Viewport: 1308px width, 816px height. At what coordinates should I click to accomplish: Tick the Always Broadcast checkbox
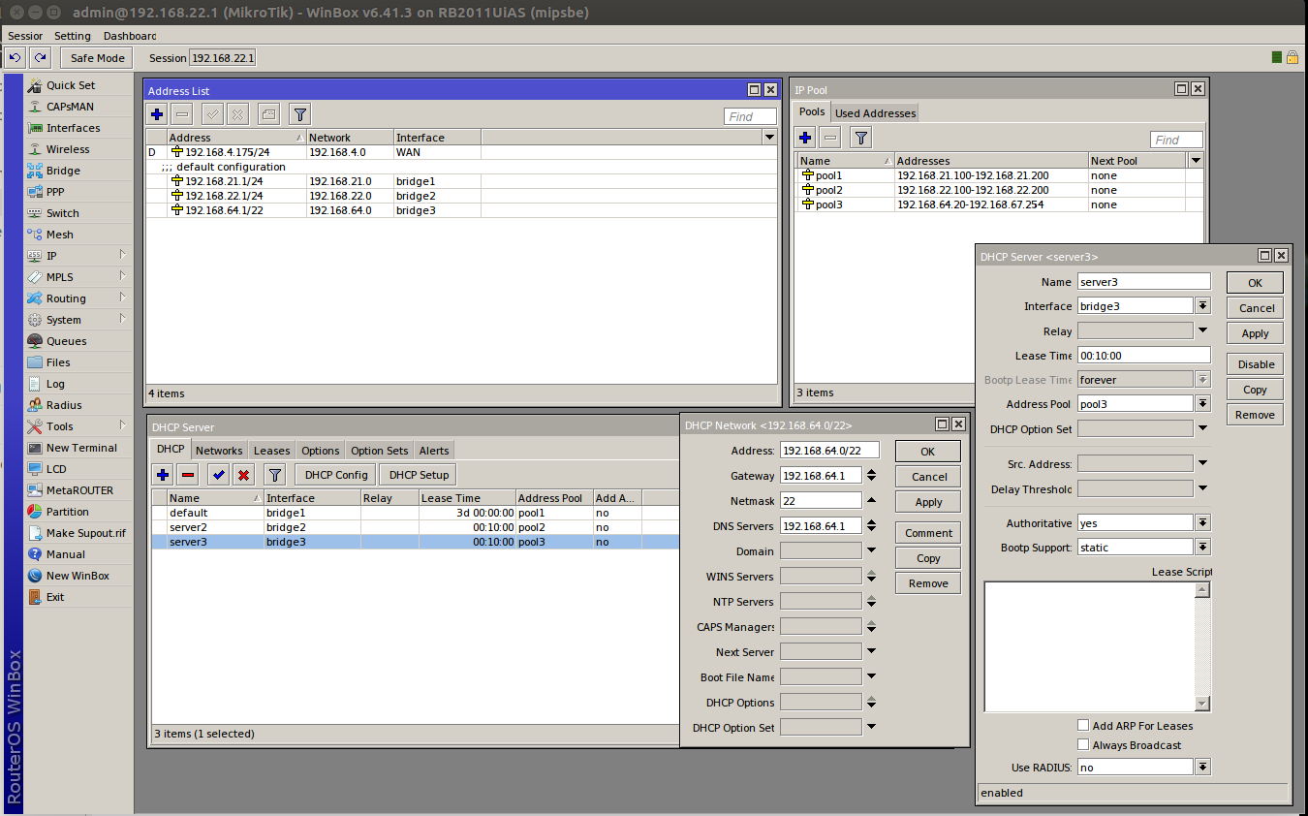click(1083, 745)
